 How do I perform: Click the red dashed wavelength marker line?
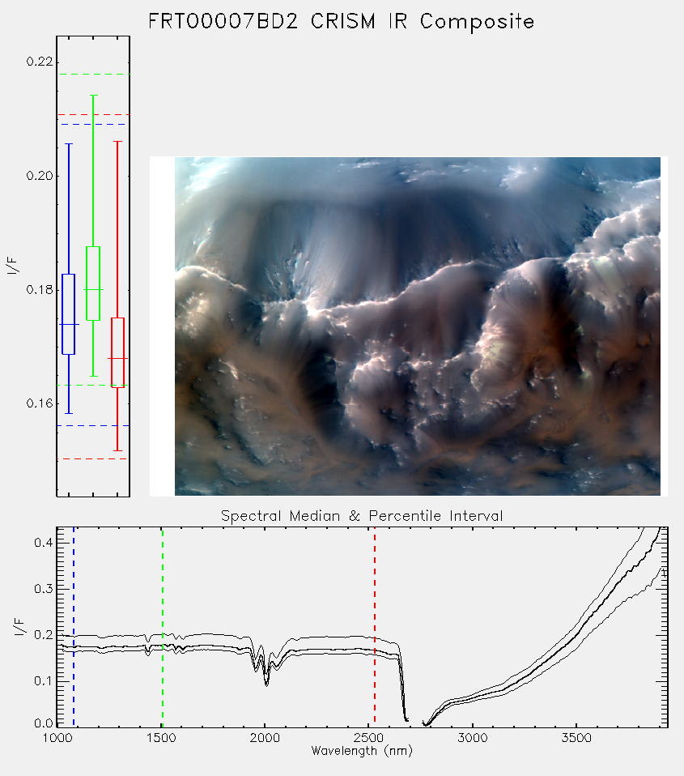[x=375, y=627]
